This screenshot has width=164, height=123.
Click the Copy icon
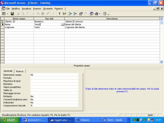[38, 14]
